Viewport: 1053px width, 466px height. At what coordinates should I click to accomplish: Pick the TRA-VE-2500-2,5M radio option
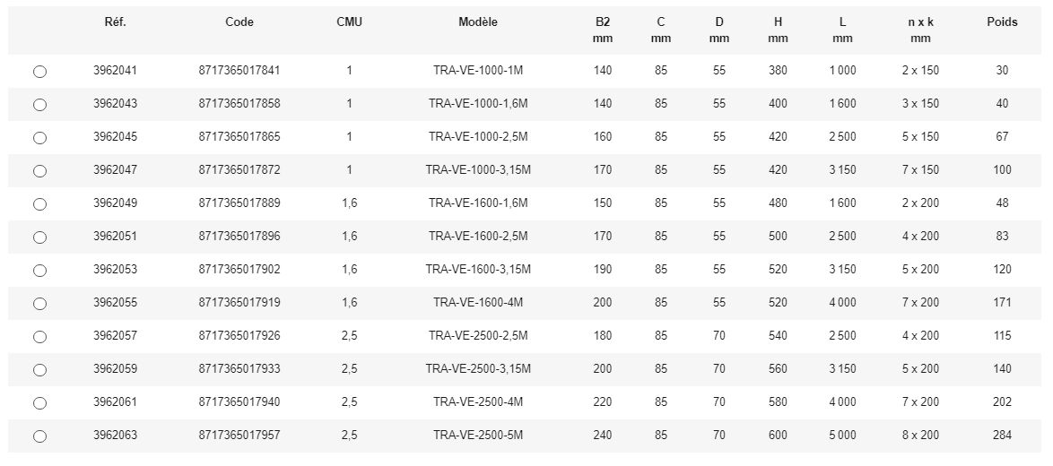tap(39, 337)
